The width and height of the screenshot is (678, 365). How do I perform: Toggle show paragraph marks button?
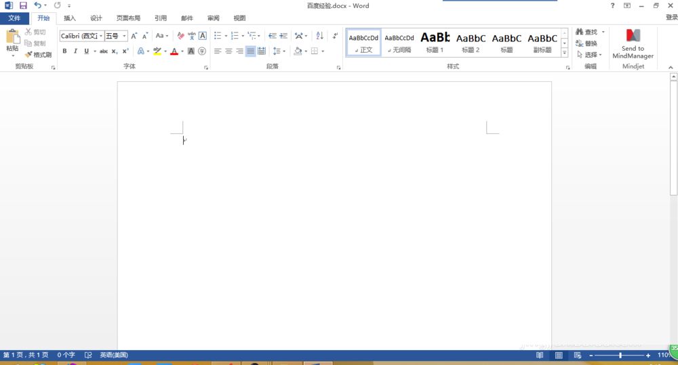(335, 36)
